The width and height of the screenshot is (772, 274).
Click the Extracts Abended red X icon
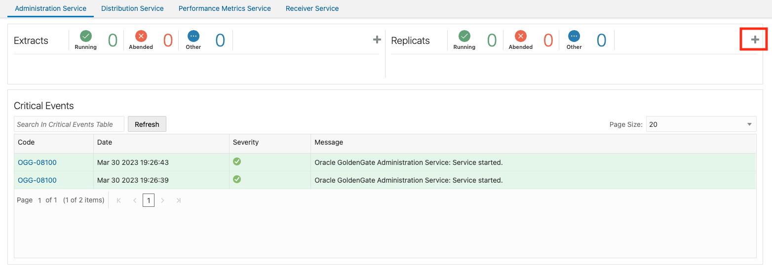(141, 36)
